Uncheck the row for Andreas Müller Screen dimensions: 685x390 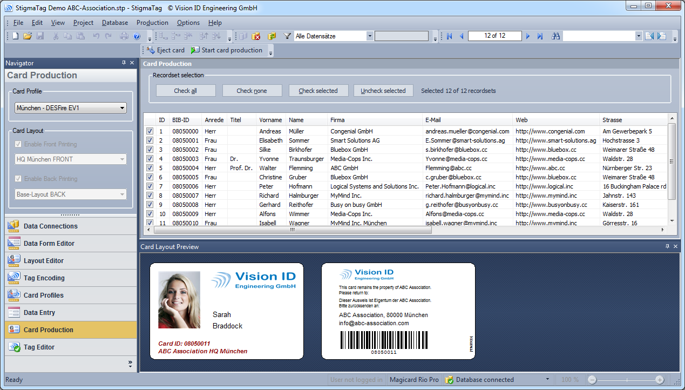[150, 131]
